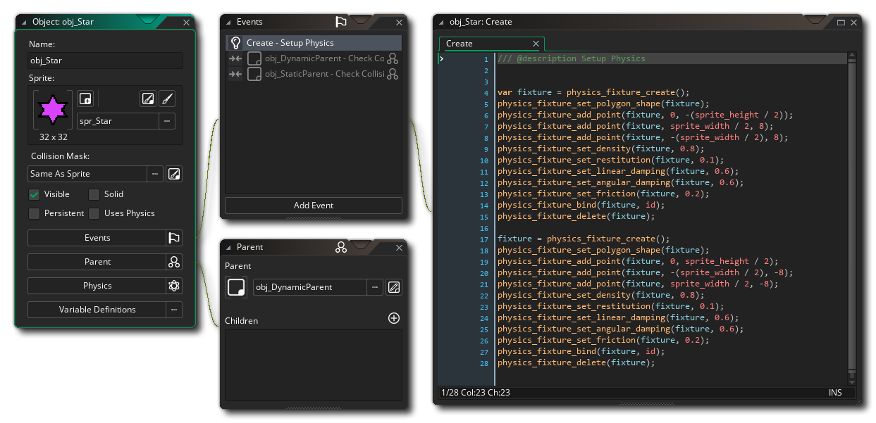Click INS indicator in code status bar
The height and width of the screenshot is (423, 876).
pos(835,392)
